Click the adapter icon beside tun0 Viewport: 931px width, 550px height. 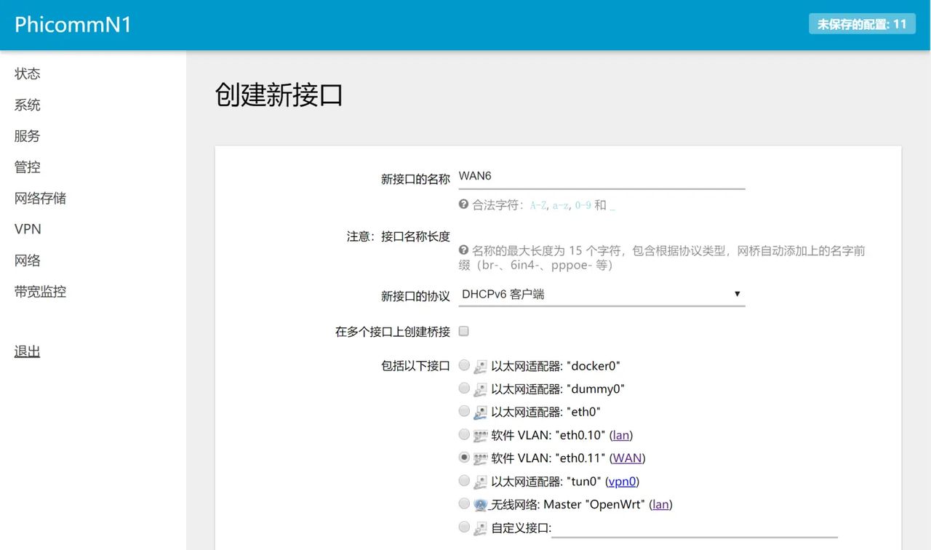click(x=480, y=481)
